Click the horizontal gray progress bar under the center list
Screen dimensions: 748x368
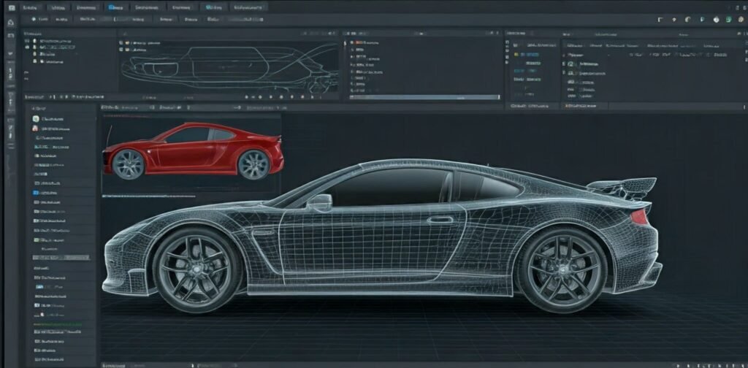click(424, 97)
